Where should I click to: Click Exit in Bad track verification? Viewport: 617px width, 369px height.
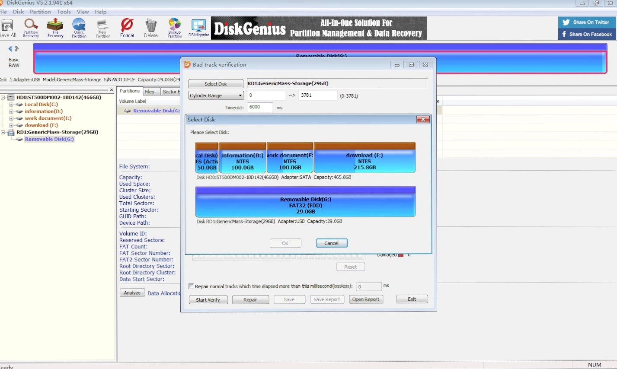coord(412,299)
